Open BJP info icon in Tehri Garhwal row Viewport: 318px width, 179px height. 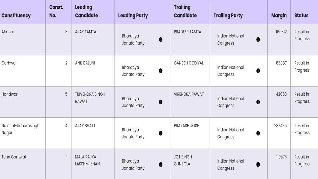161,164
